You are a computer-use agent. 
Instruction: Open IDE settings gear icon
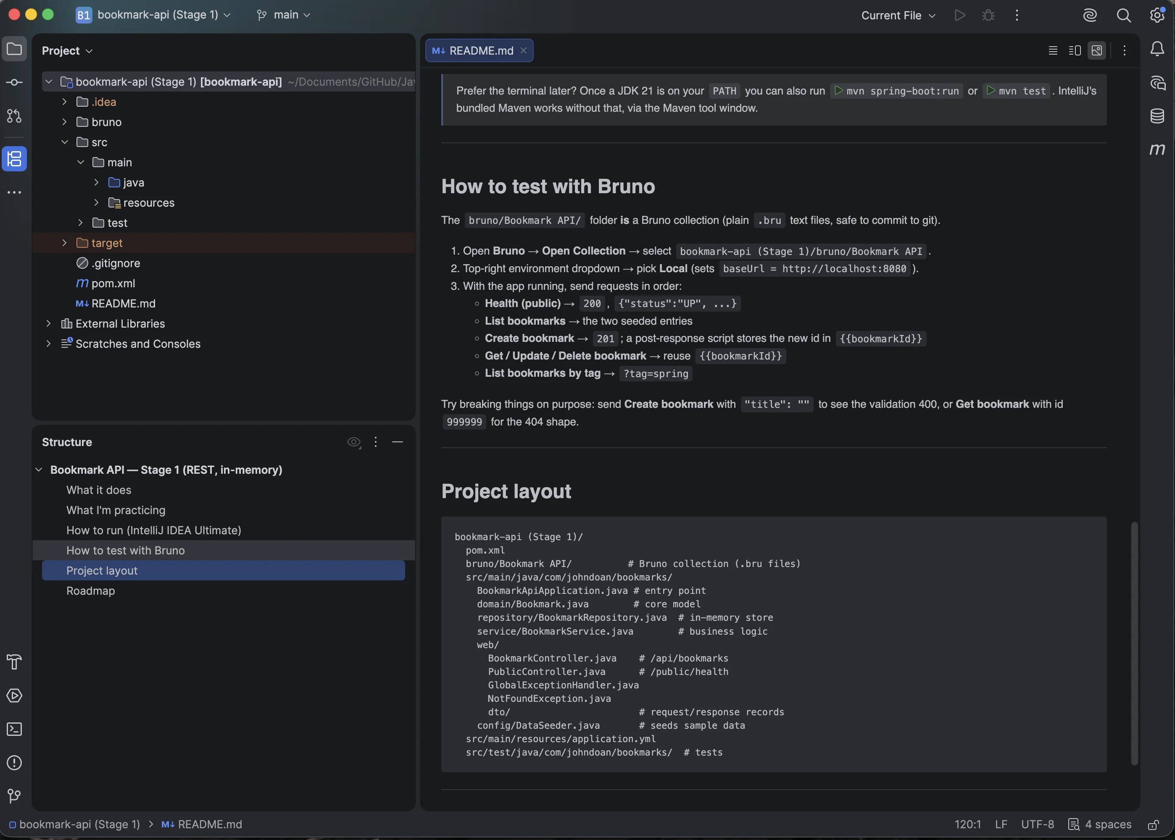(x=1157, y=15)
